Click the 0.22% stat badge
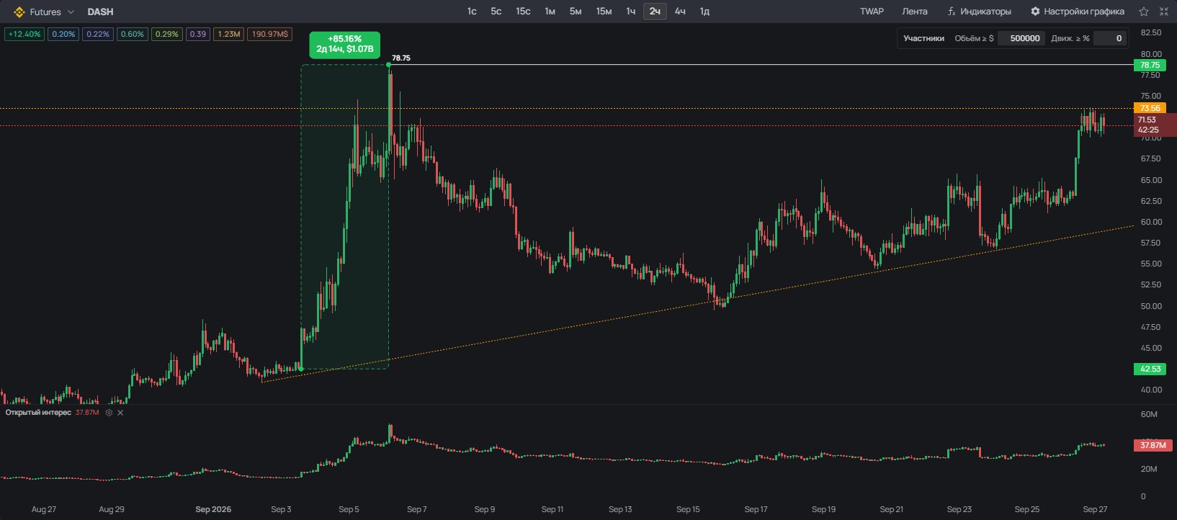This screenshot has height=520, width=1177. 98,34
